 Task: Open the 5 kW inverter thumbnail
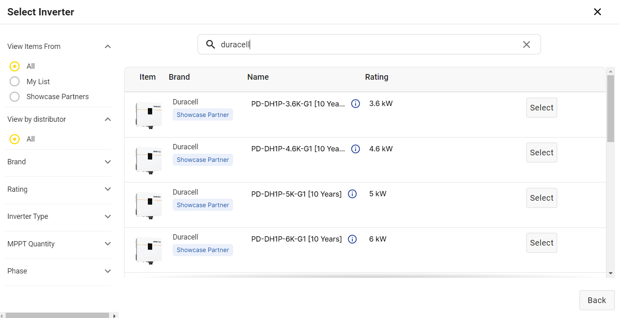click(x=149, y=205)
